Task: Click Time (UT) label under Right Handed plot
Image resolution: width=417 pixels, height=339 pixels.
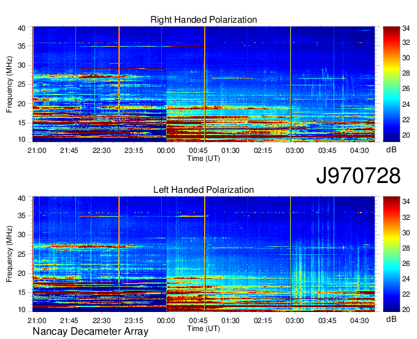Action: [x=204, y=158]
